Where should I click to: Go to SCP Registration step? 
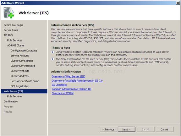[x=20, y=86]
